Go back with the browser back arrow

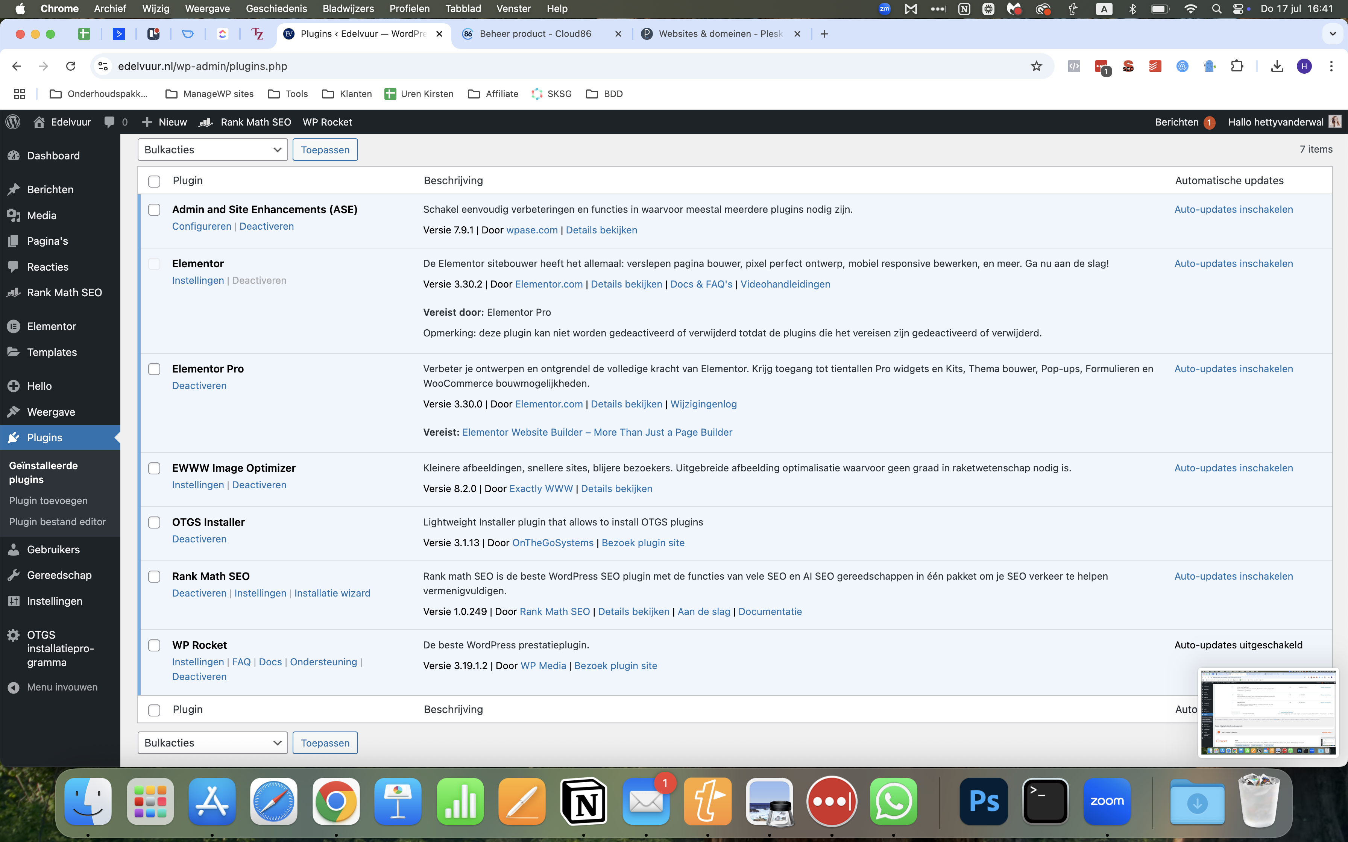click(x=17, y=66)
